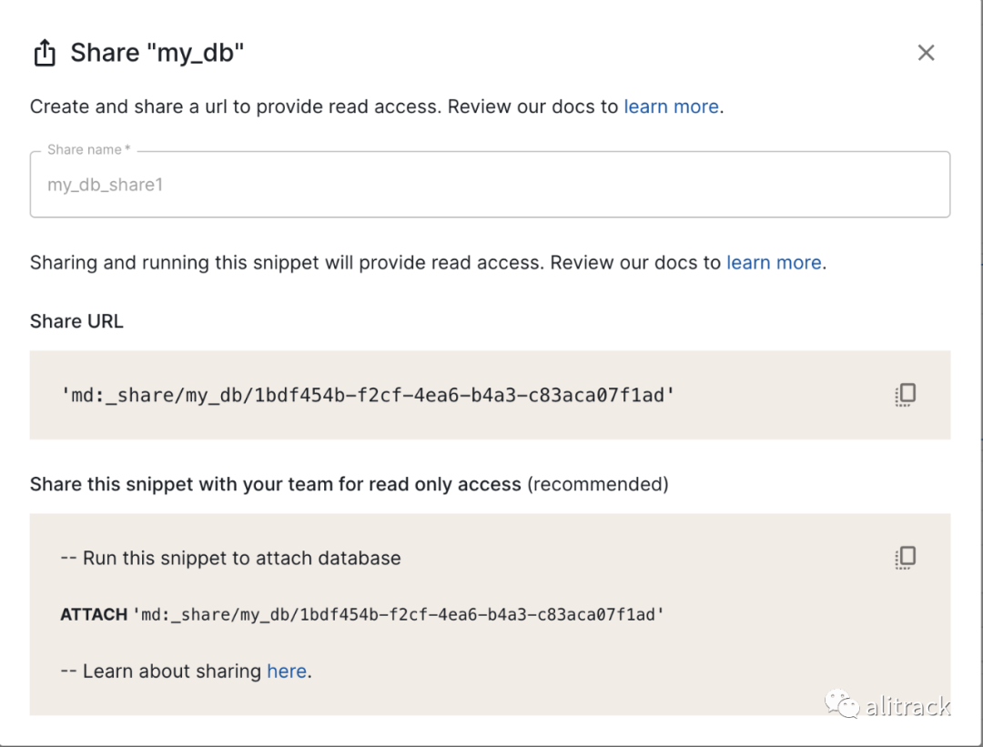Click the "Create and share a url" description
This screenshot has width=983, height=747.
[x=237, y=106]
